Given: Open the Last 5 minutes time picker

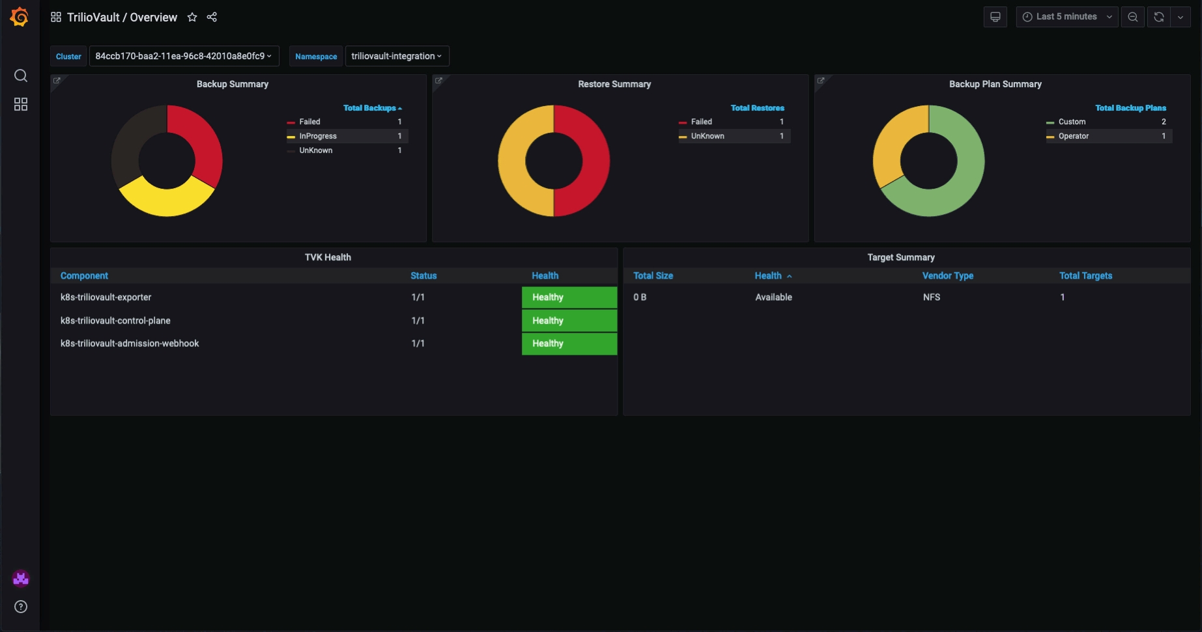Looking at the screenshot, I should click(1066, 17).
